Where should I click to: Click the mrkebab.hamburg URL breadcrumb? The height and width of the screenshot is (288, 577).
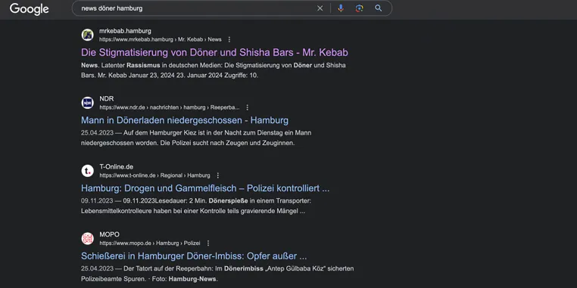click(x=161, y=39)
